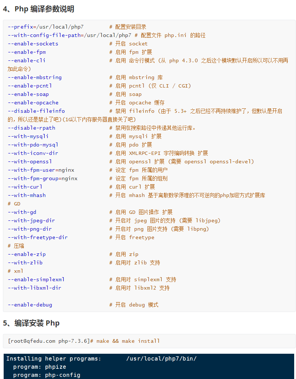Image resolution: width=296 pixels, height=379 pixels.
Task: Click the '# 压缩' comment line
Action: (x=16, y=246)
